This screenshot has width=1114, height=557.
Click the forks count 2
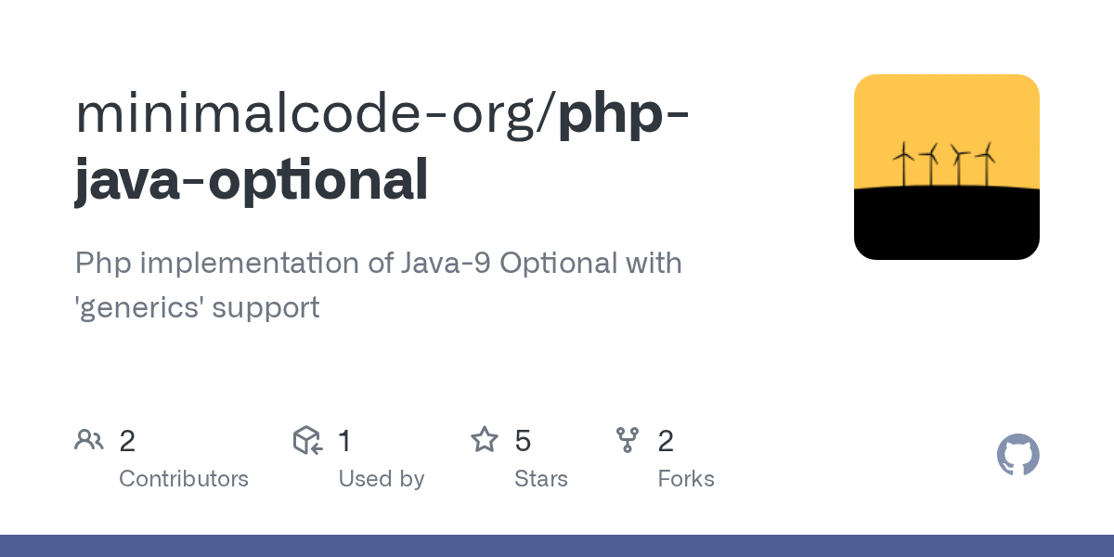(x=666, y=441)
